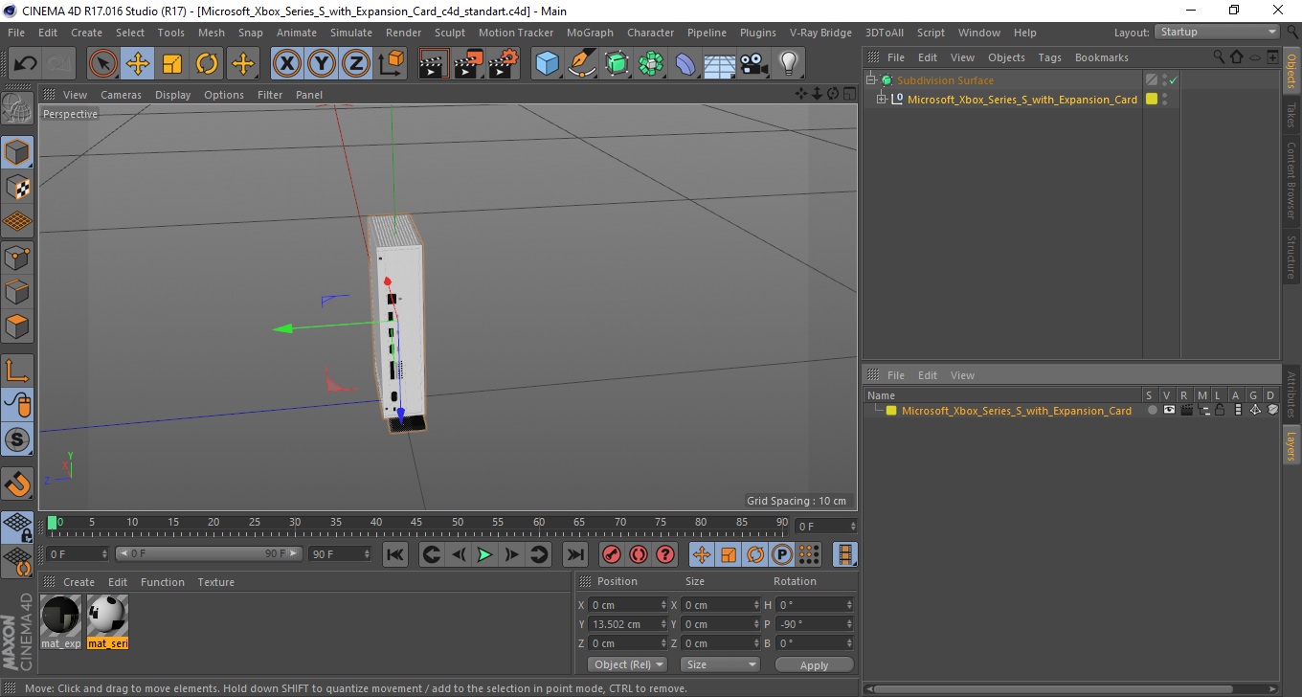Click the Position Y input field

(628, 624)
